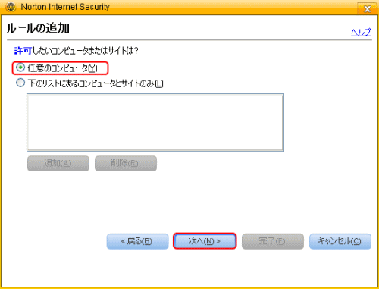Click the disabled 完了(F) button
The height and width of the screenshot is (289, 379).
coord(273,241)
